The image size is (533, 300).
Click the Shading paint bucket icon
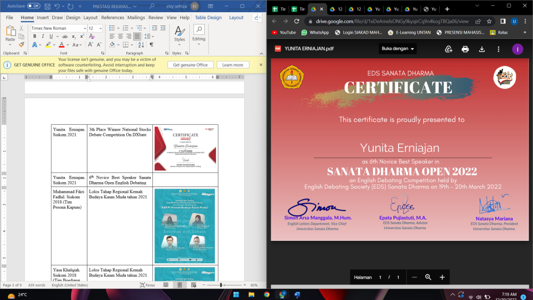pos(112,45)
